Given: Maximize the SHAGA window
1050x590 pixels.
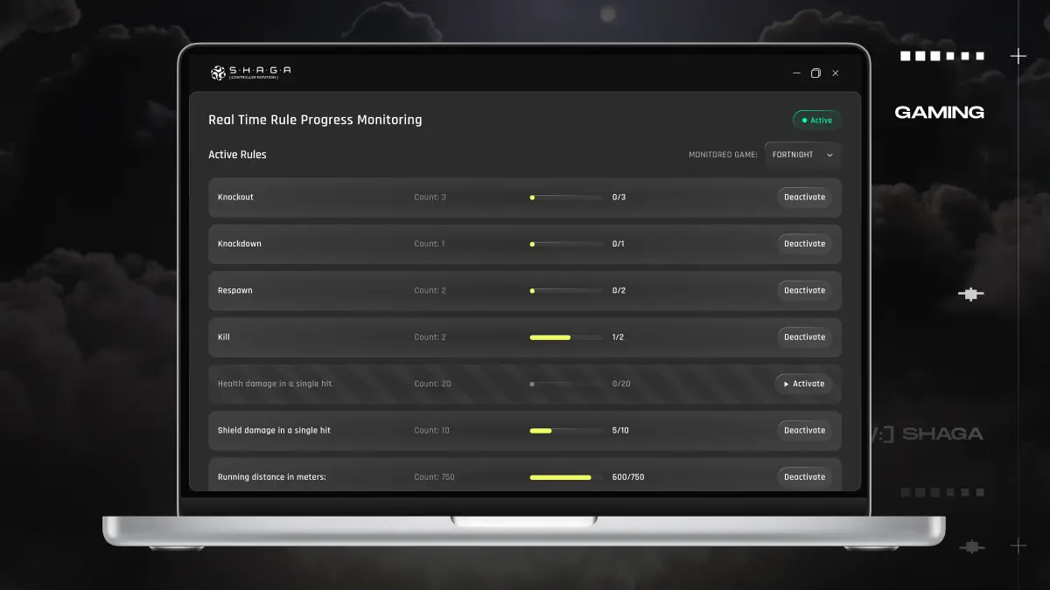Looking at the screenshot, I should pyautogui.click(x=815, y=73).
